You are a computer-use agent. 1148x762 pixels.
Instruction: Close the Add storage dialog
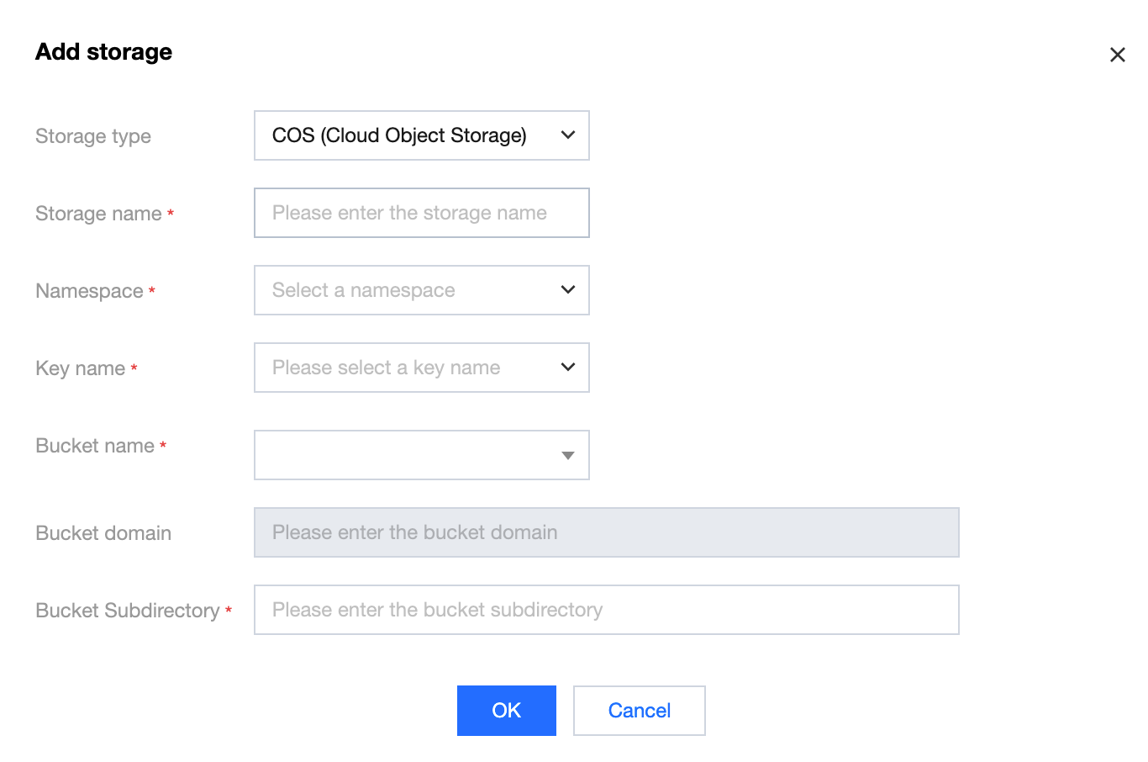click(x=1117, y=55)
